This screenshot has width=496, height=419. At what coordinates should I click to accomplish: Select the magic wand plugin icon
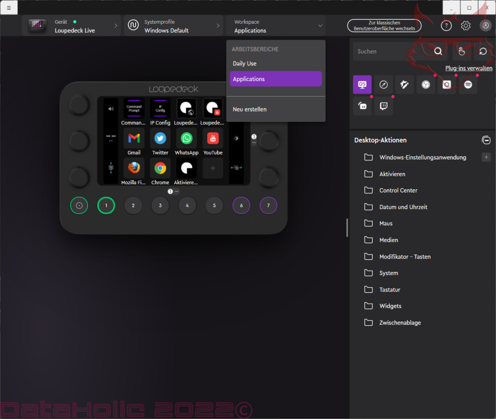click(404, 84)
